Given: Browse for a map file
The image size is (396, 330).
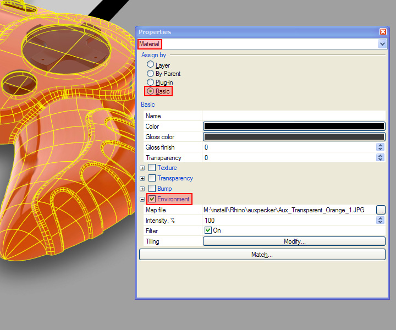Looking at the screenshot, I should (381, 210).
